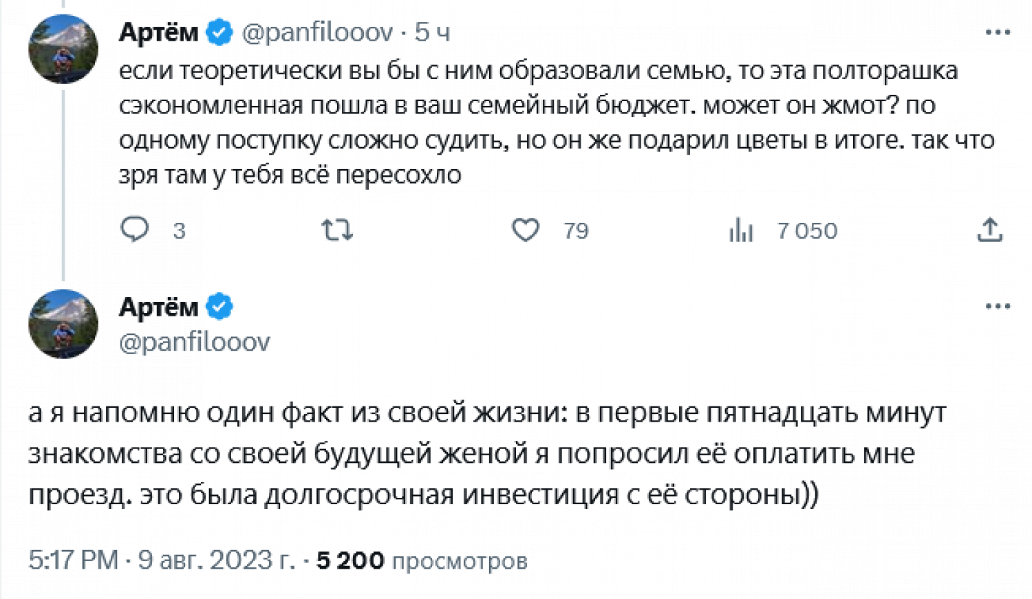Click the "5 200 просмотров" view count
Screen dimensions: 1032x599
tap(422, 560)
